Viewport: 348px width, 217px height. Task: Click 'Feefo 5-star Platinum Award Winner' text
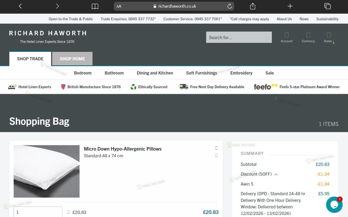click(x=309, y=87)
